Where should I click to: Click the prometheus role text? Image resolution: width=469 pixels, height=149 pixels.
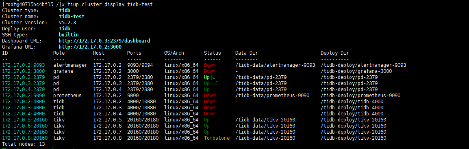click(x=67, y=96)
